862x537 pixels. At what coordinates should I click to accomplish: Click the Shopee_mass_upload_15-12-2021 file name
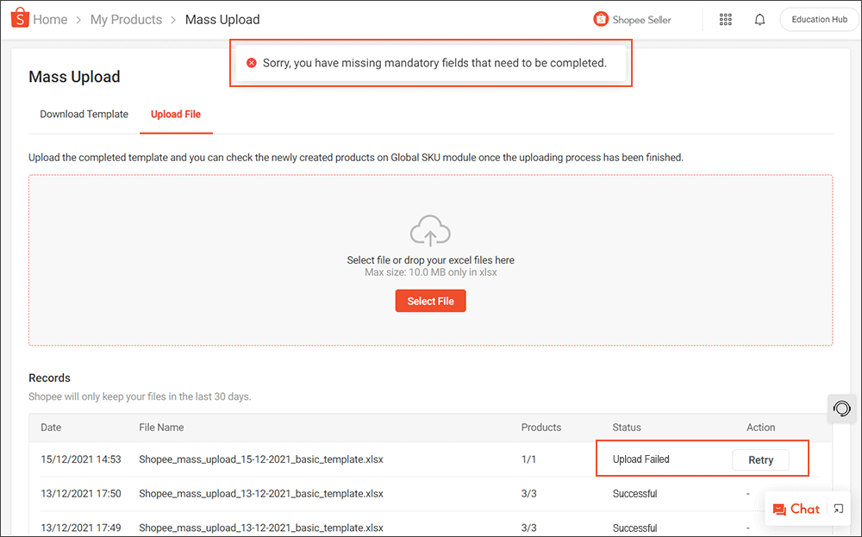pos(258,459)
